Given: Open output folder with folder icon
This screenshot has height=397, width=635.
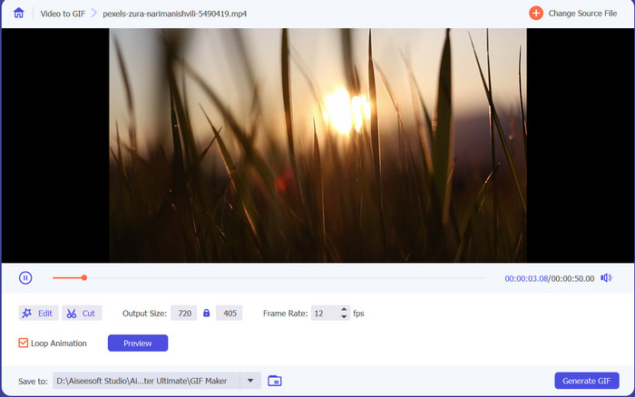Looking at the screenshot, I should click(275, 381).
